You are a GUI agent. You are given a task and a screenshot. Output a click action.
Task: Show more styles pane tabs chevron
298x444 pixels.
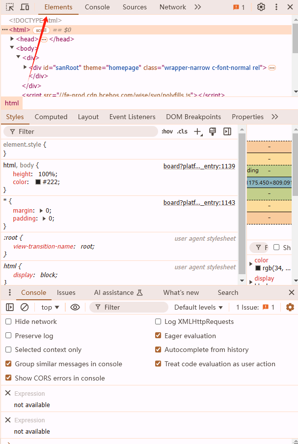[x=274, y=117]
